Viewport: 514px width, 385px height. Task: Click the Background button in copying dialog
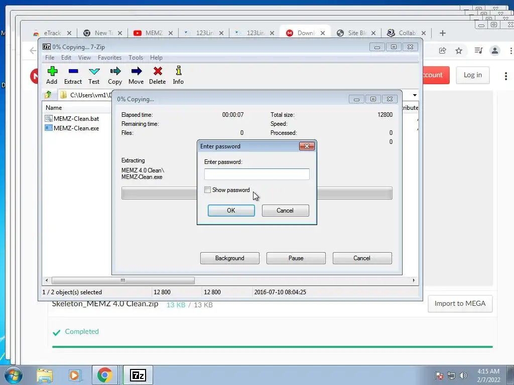pos(229,258)
